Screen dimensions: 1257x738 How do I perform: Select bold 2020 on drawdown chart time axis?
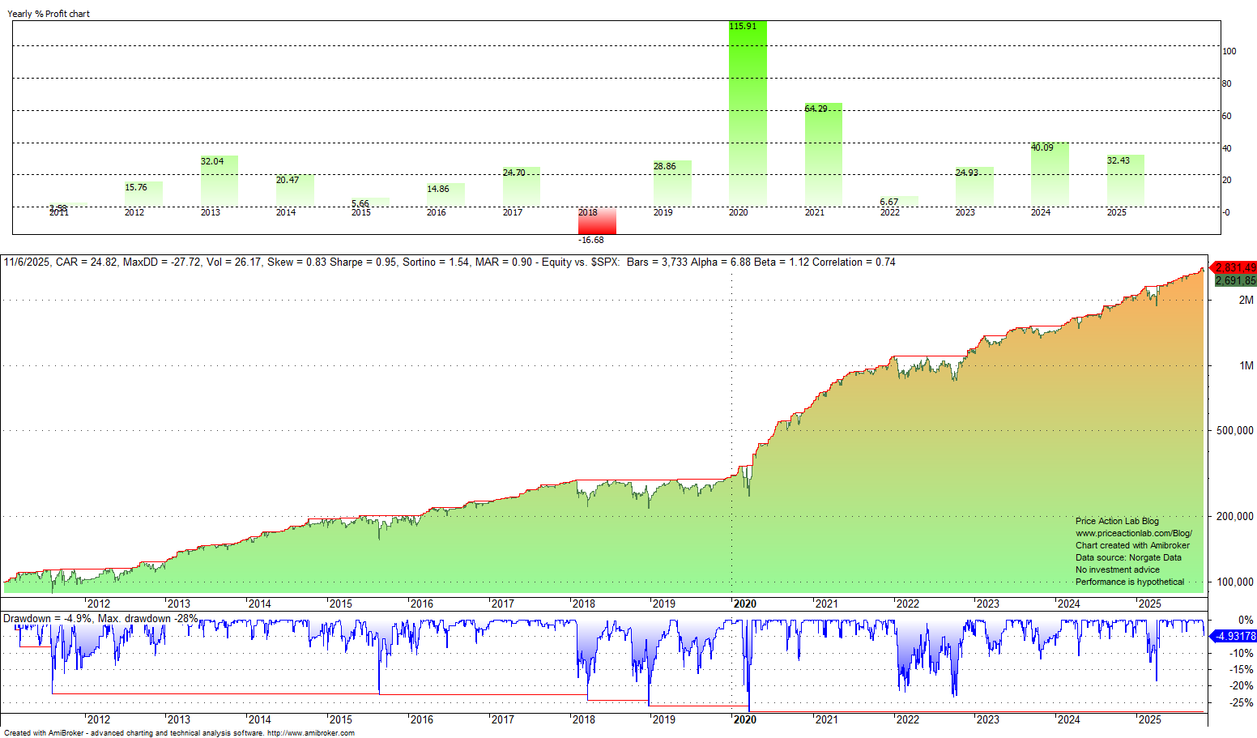click(x=744, y=719)
